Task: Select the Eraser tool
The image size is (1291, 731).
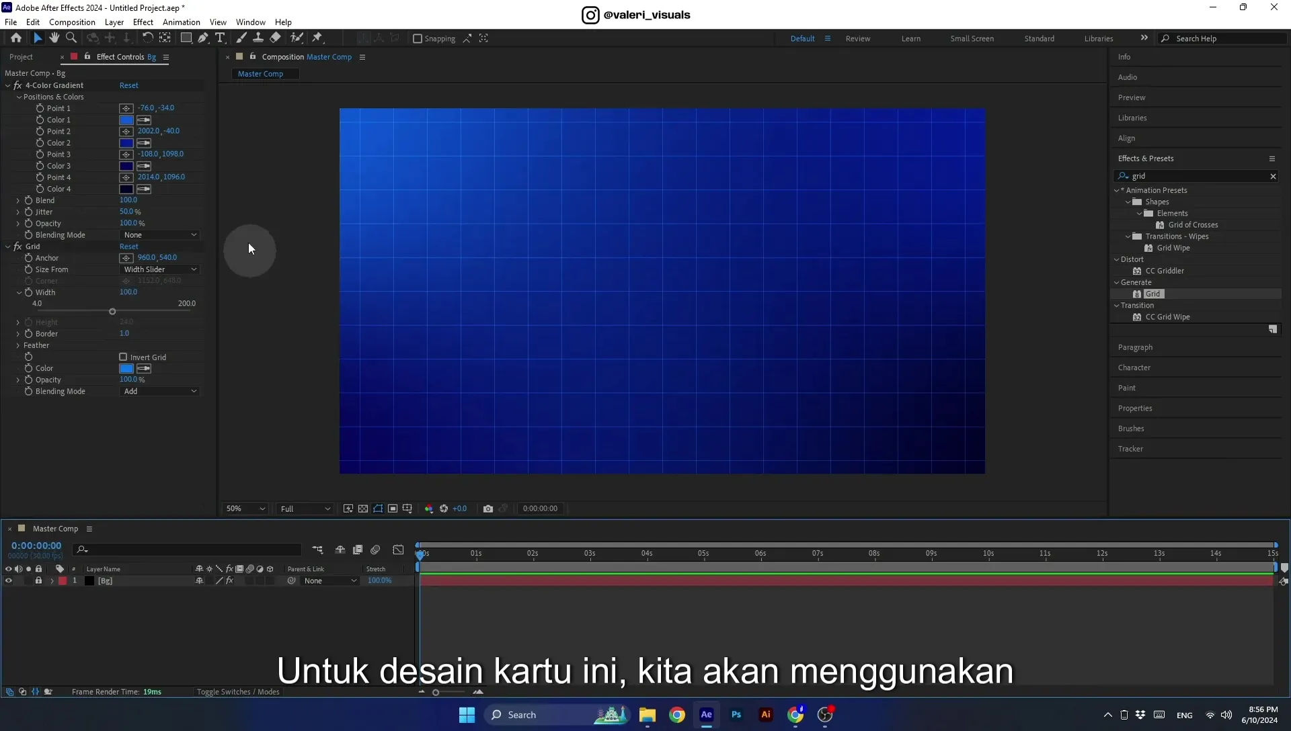Action: [x=276, y=38]
